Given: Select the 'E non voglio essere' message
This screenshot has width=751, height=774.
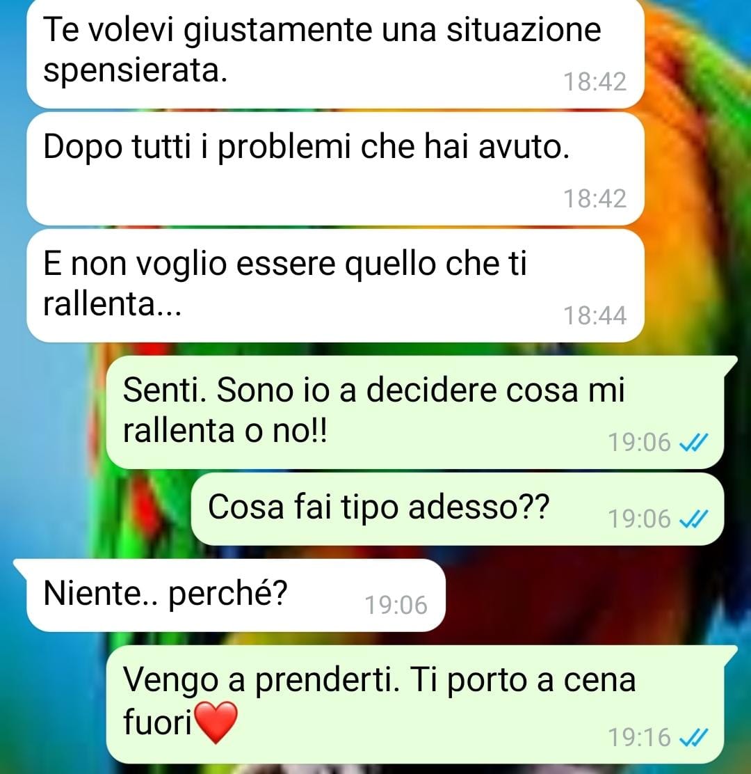Looking at the screenshot, I should [335, 285].
